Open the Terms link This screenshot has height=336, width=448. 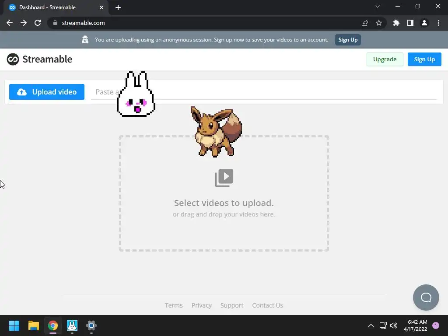coord(174,305)
